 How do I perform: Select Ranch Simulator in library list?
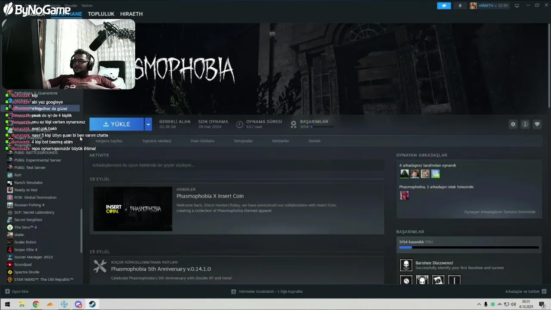coord(28,183)
